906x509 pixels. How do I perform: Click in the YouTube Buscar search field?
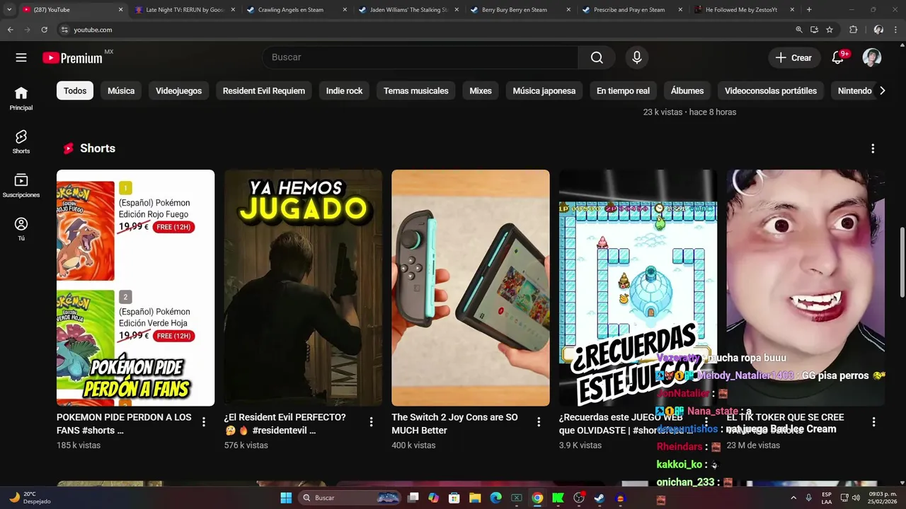click(x=420, y=57)
